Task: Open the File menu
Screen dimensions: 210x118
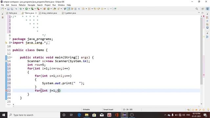Action: coord(2,5)
